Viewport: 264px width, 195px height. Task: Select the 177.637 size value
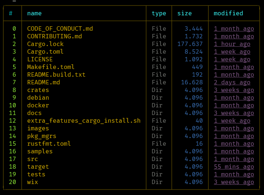pos(190,44)
